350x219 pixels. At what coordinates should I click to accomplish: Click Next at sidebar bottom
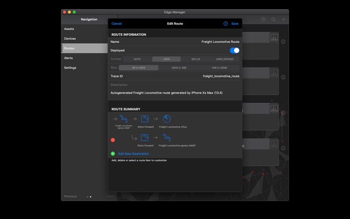(111, 196)
